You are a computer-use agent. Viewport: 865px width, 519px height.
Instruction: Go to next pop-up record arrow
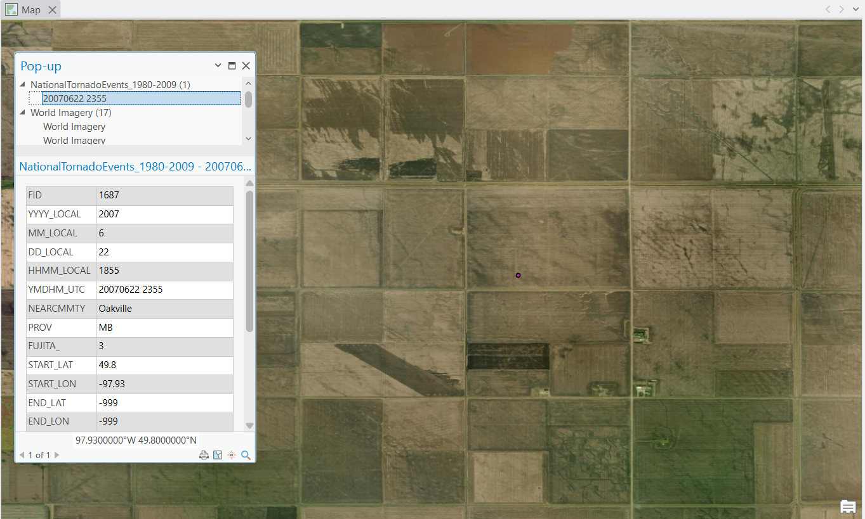point(56,455)
